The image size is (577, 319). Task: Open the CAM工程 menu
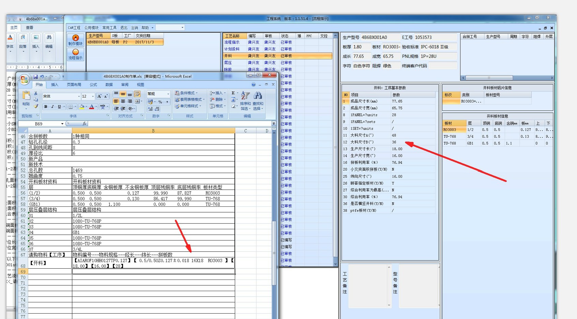coord(74,28)
